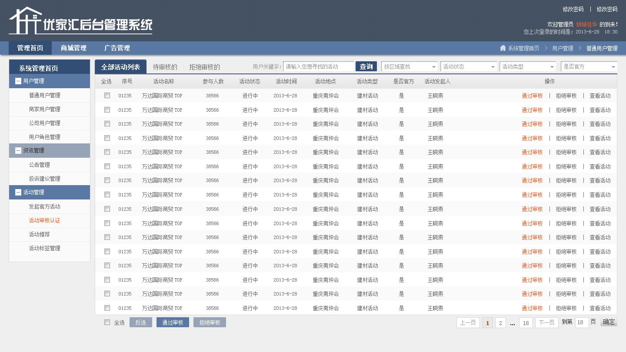Open 活动标签管理 in the sidebar
The width and height of the screenshot is (626, 352).
pos(45,248)
